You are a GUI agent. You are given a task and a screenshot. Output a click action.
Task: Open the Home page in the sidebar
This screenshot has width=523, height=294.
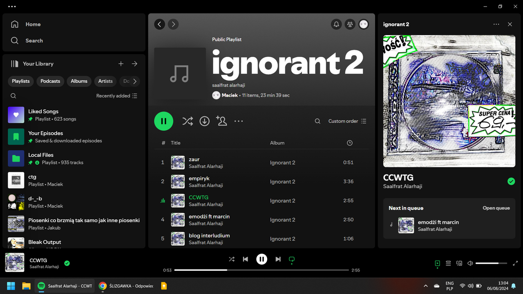click(26, 24)
